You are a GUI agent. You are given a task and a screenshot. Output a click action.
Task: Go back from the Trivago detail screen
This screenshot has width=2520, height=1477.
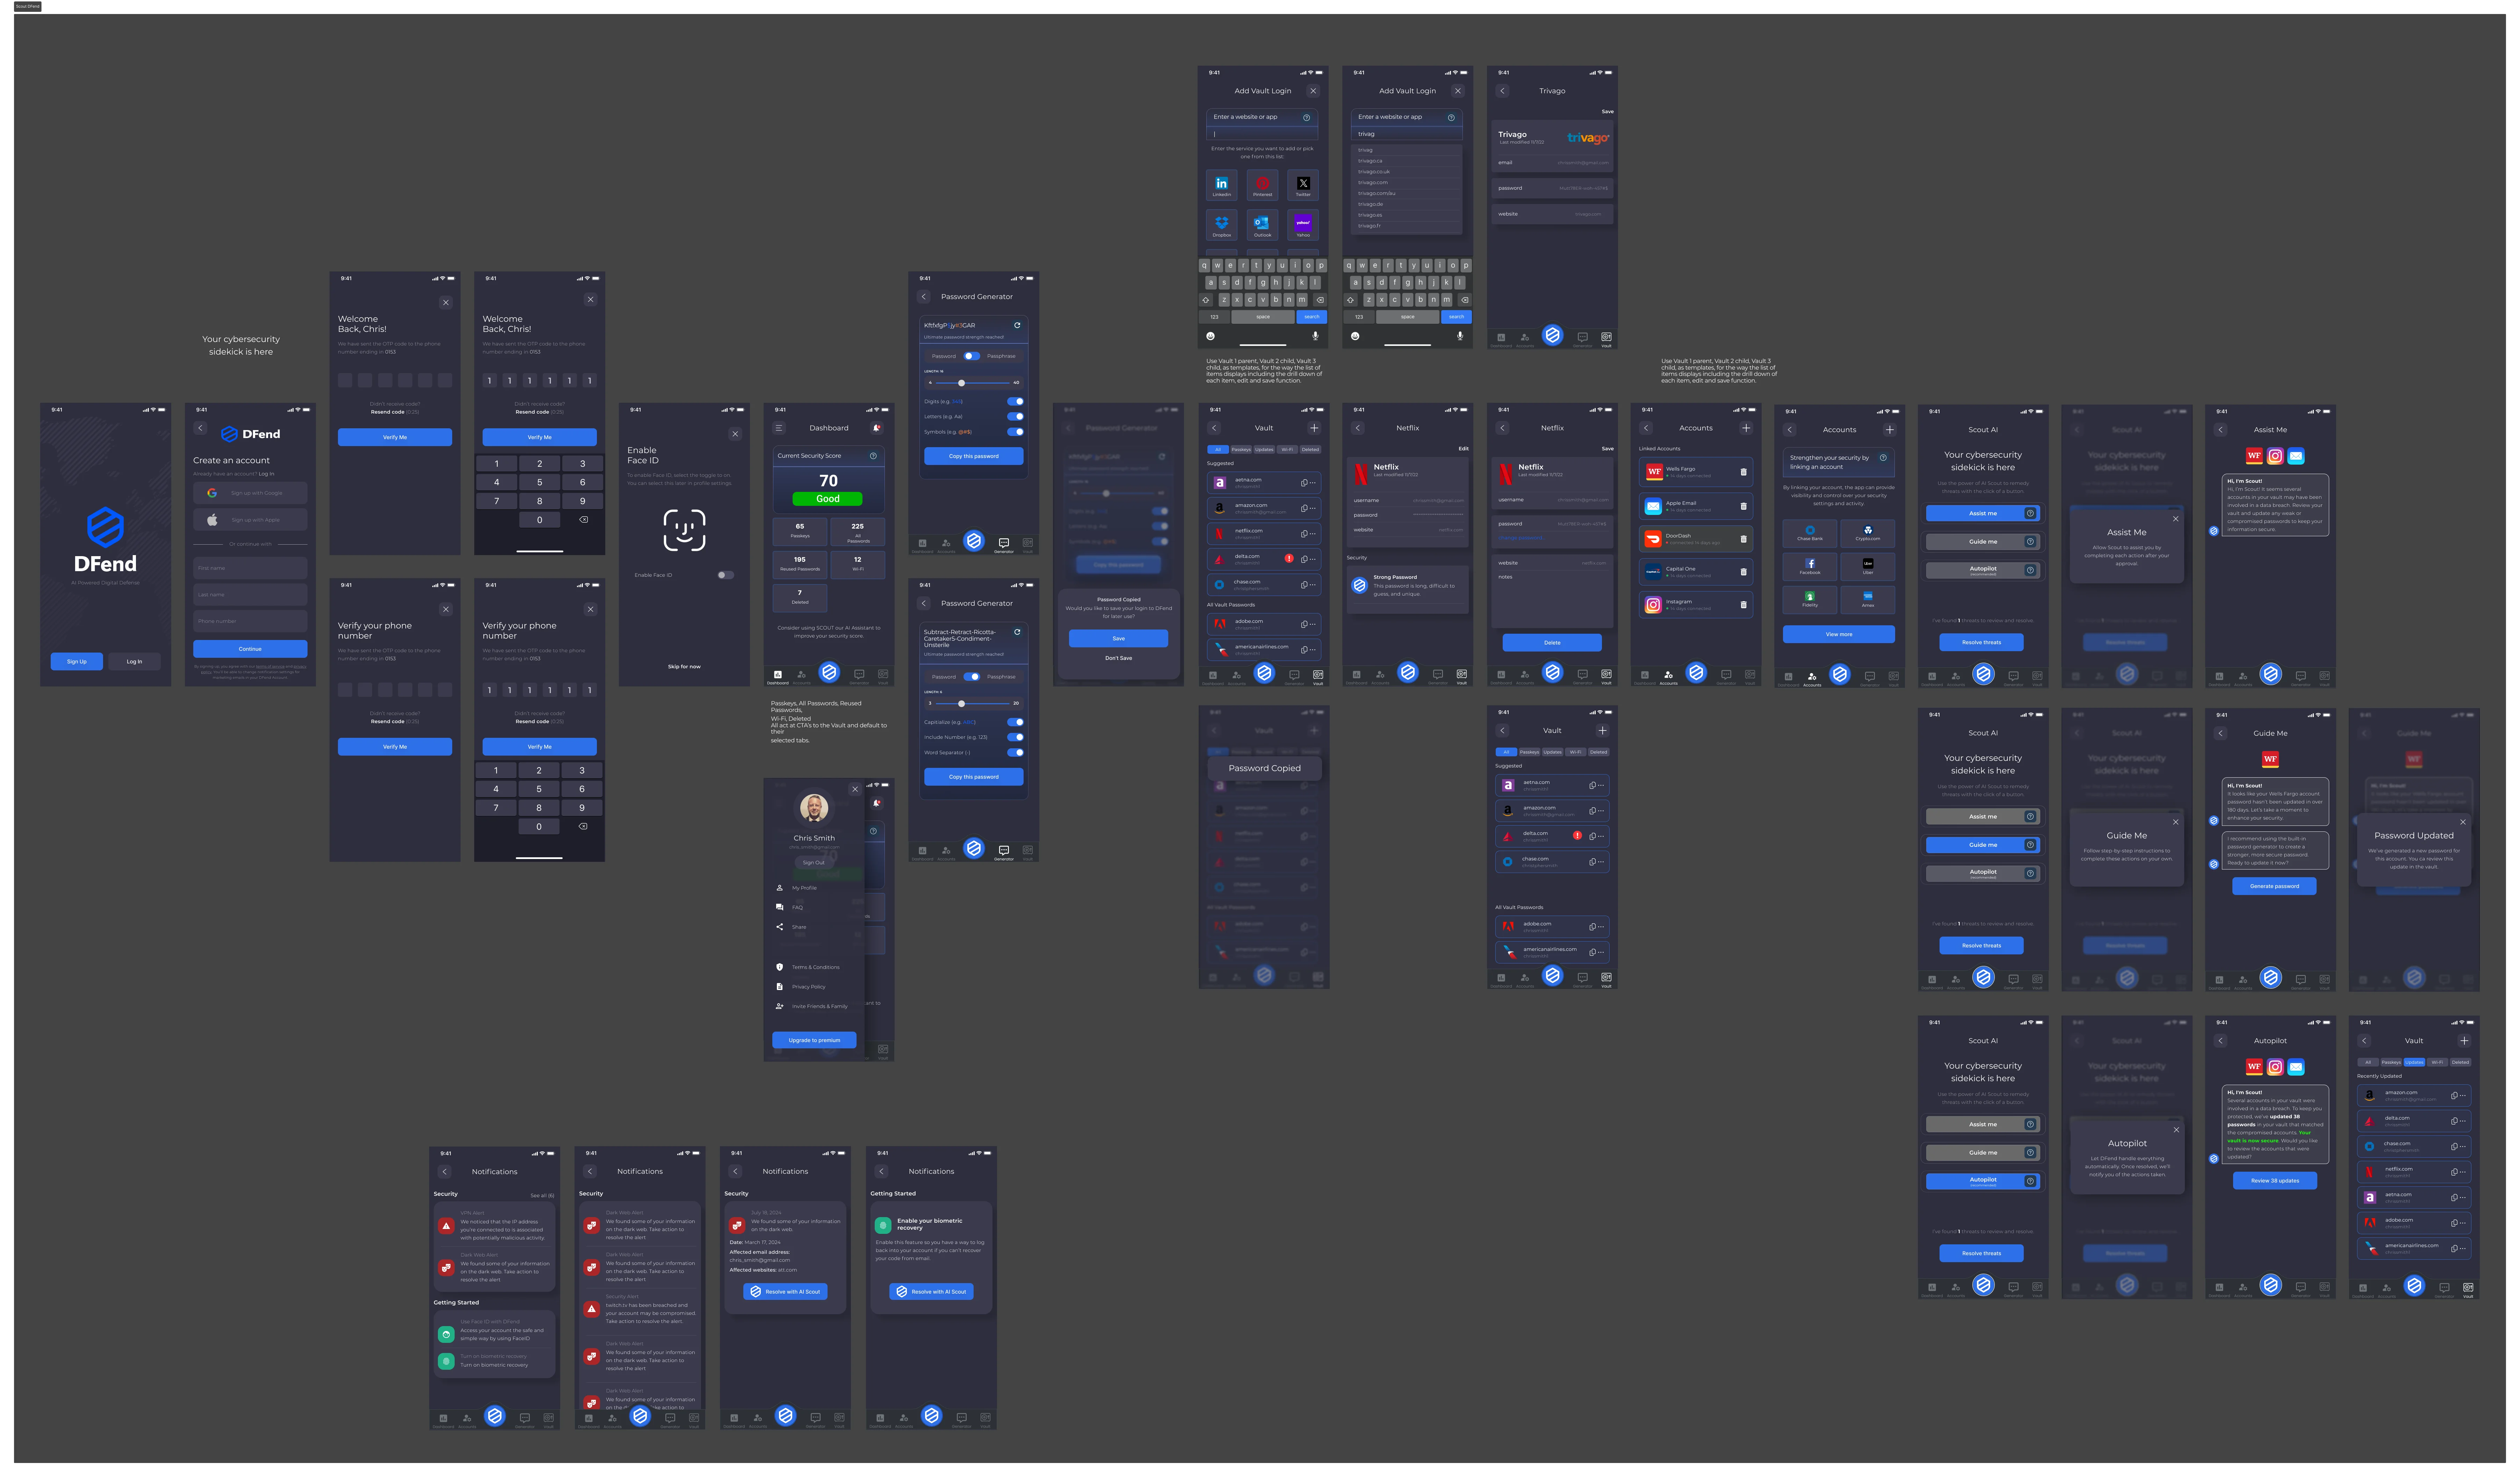click(x=1502, y=91)
